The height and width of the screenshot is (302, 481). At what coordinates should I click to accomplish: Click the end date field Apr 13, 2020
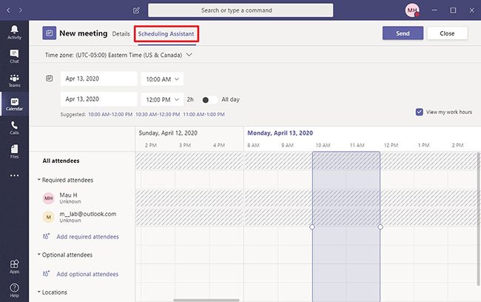98,99
